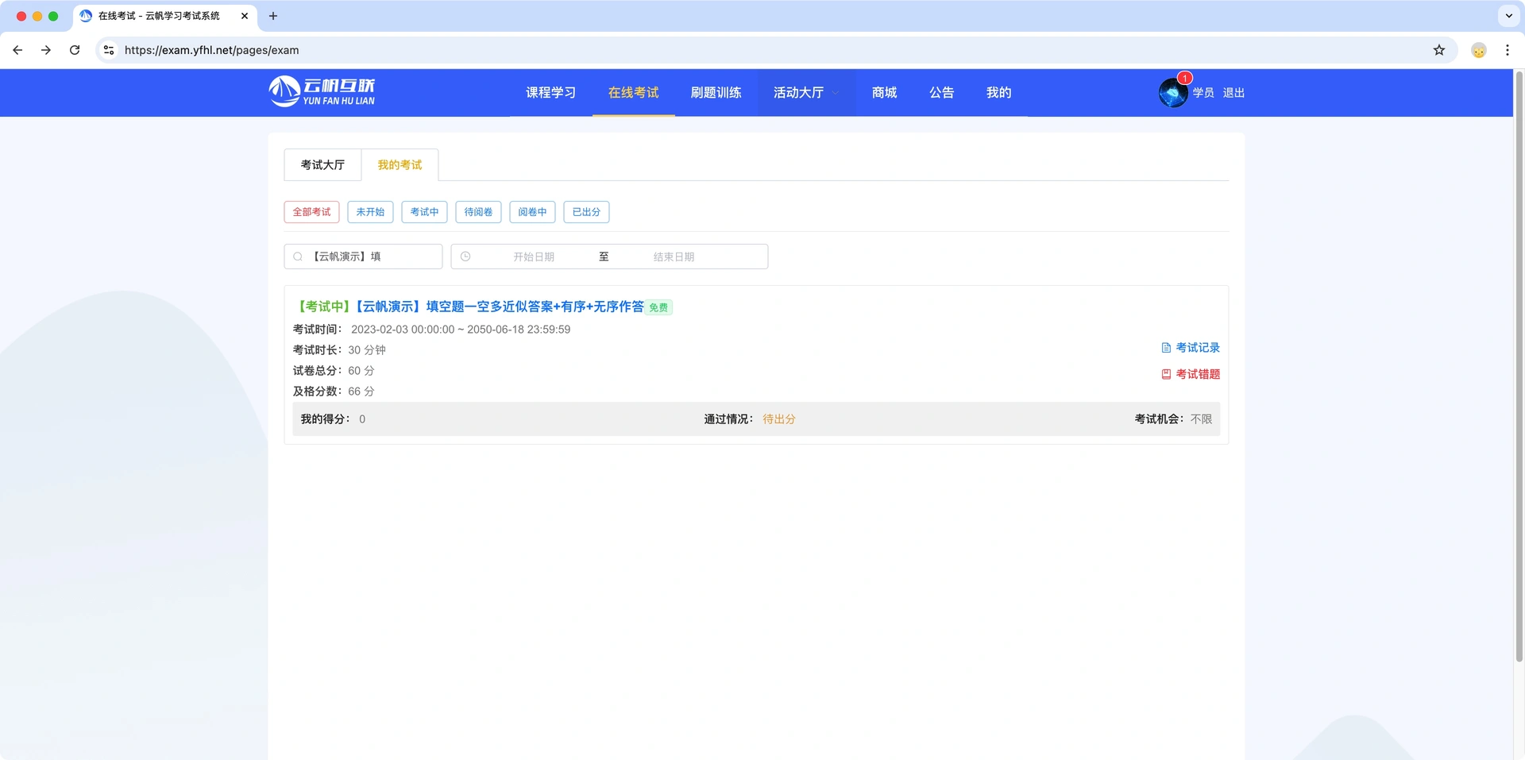Open 课程学习 in the top navigation
Viewport: 1525px width, 760px height.
pos(550,93)
